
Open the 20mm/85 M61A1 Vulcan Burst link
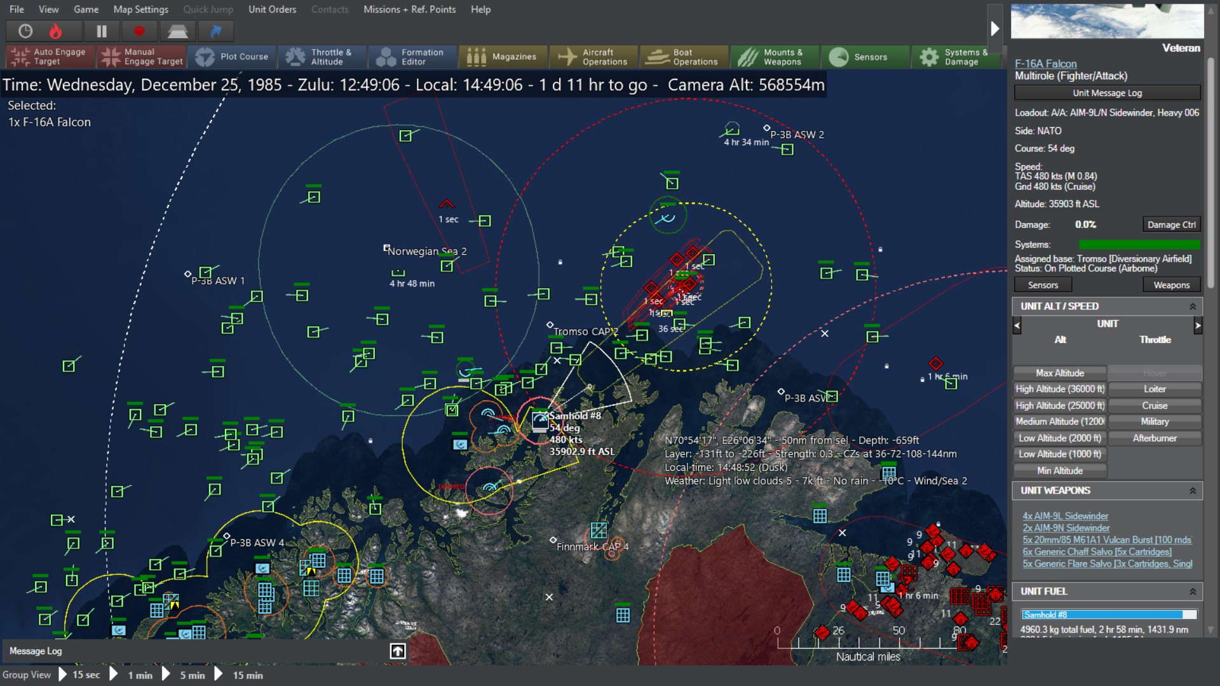point(1107,540)
